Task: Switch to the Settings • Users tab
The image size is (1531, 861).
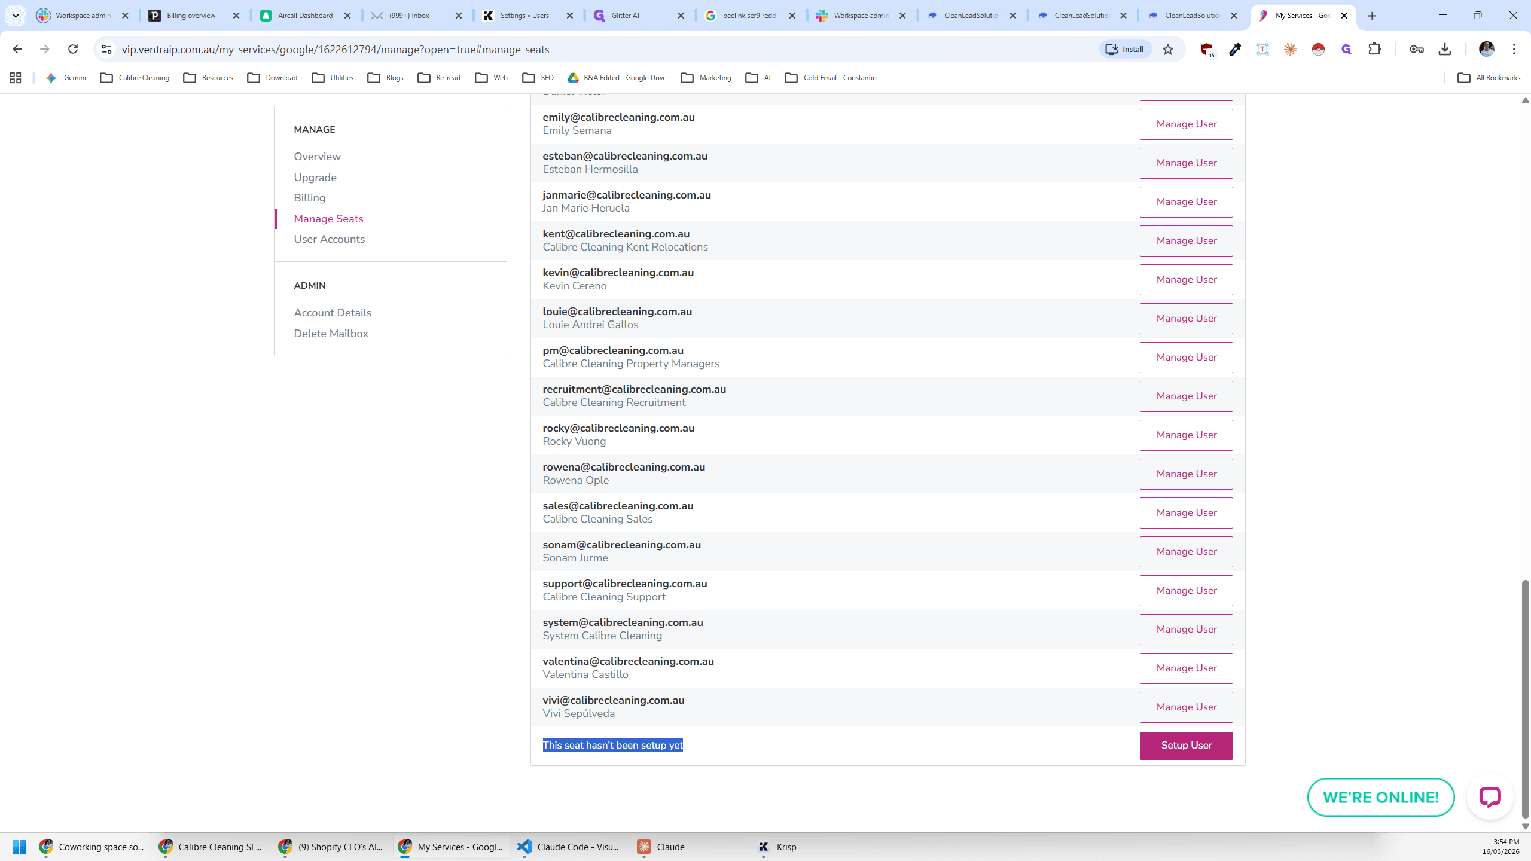Action: [527, 16]
